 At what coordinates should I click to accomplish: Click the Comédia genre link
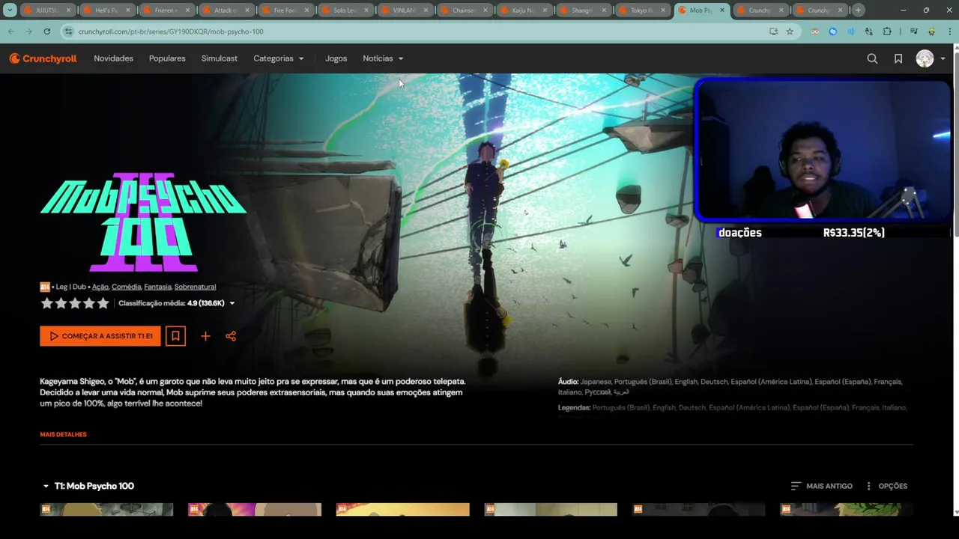tap(126, 287)
